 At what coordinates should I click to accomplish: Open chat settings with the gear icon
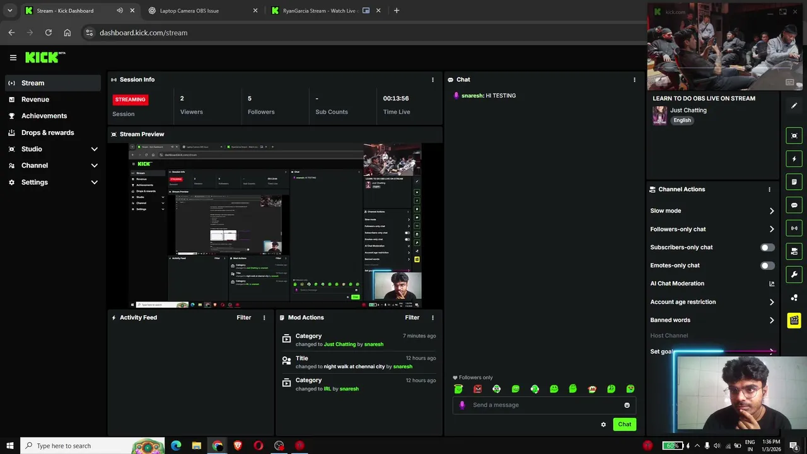coord(603,424)
